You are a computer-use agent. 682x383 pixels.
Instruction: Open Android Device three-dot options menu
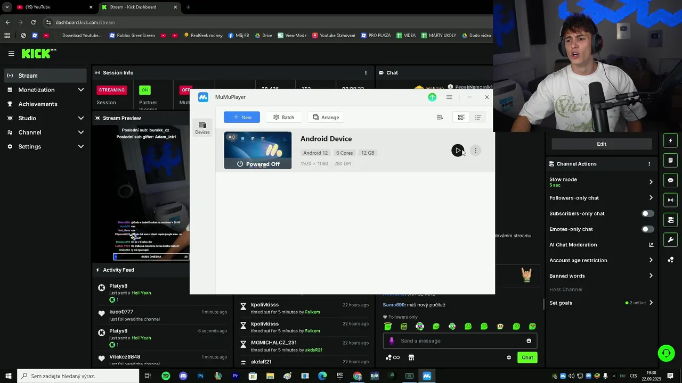point(475,151)
